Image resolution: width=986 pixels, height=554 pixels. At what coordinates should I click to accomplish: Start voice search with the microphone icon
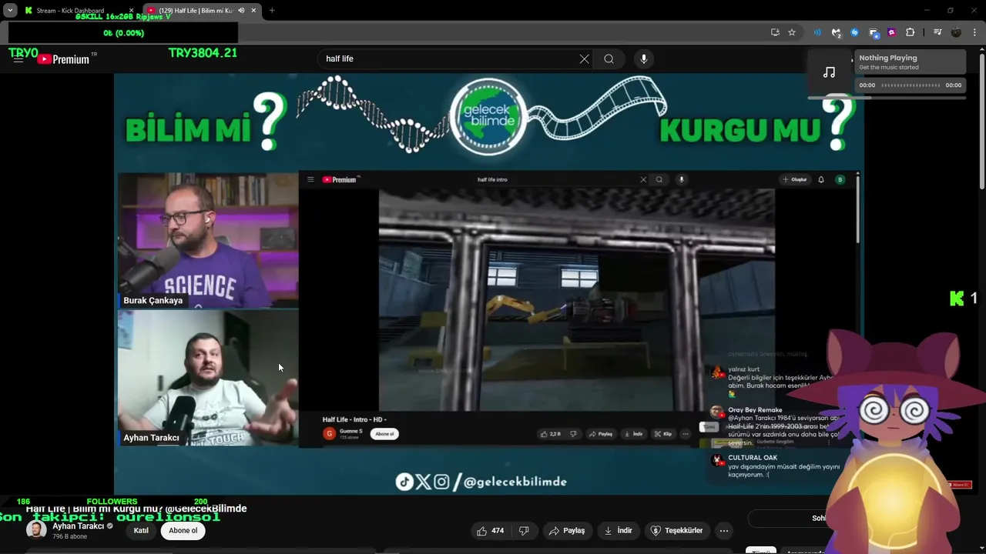click(x=644, y=58)
